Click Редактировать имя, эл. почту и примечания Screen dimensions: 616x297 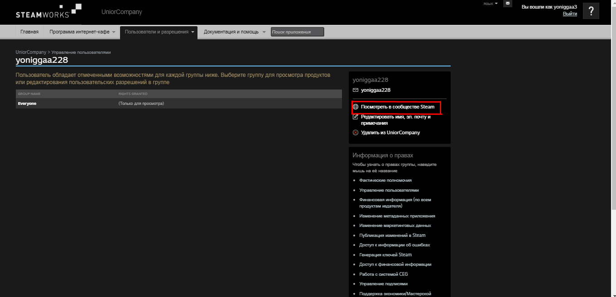pyautogui.click(x=395, y=120)
